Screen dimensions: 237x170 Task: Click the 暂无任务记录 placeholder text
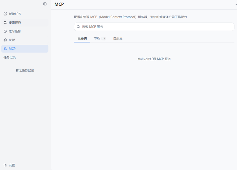click(x=25, y=70)
